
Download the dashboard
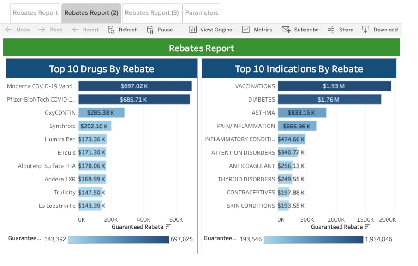[x=379, y=30]
